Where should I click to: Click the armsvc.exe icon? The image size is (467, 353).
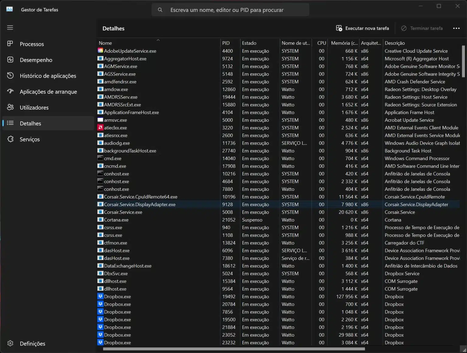100,120
